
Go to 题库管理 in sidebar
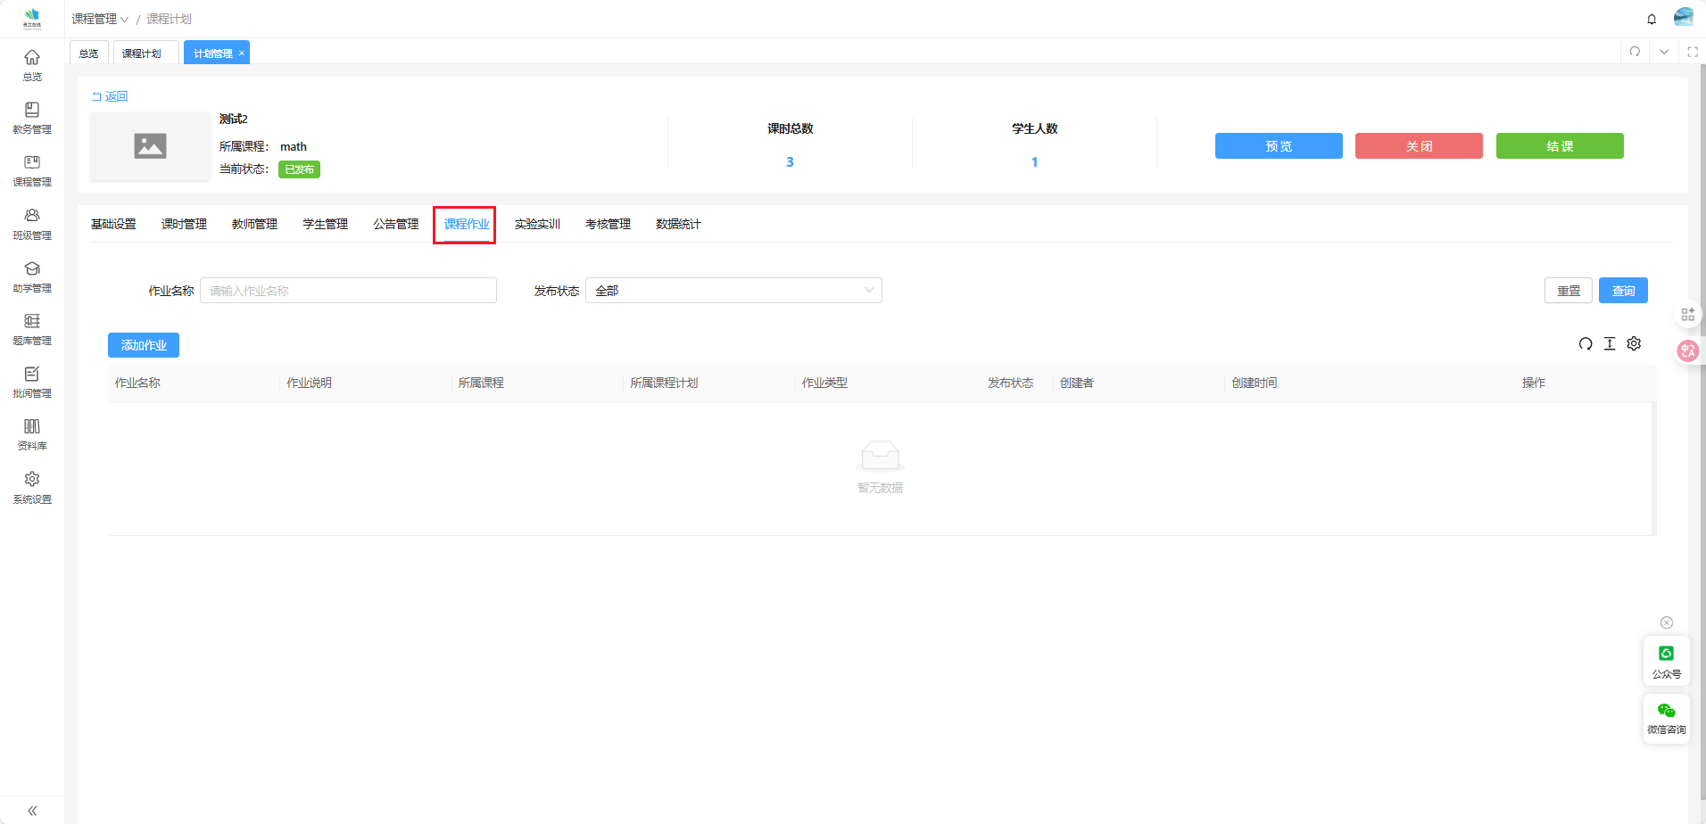point(32,329)
